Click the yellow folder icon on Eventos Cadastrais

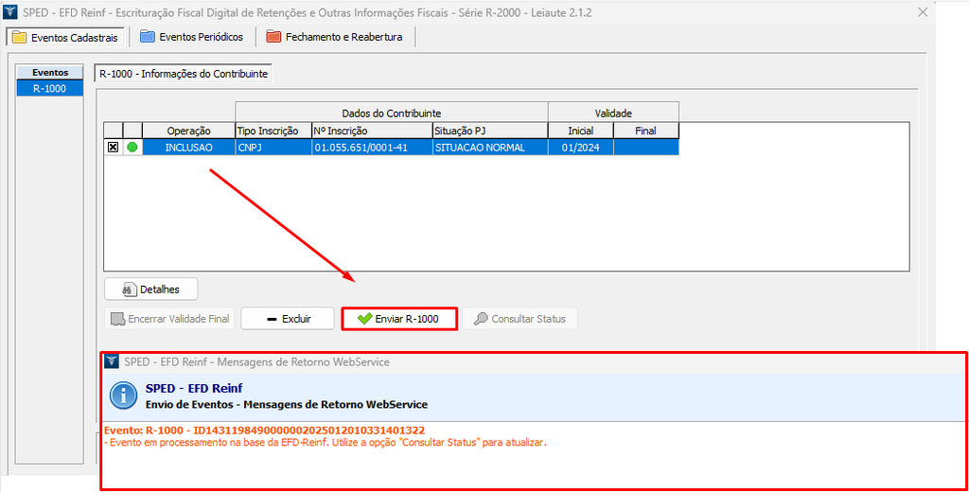pos(18,37)
